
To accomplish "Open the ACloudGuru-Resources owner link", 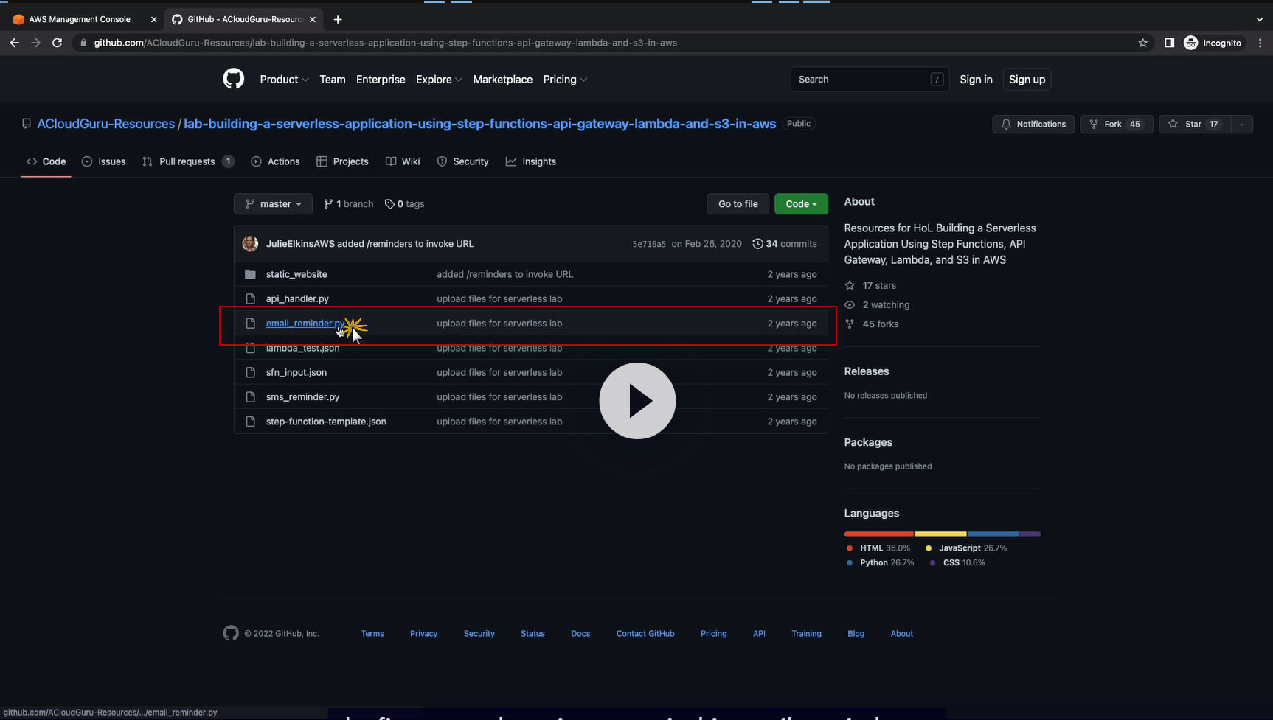I will pyautogui.click(x=106, y=124).
